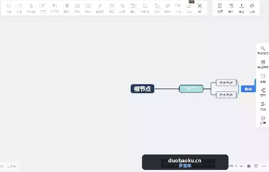
Task: Select the teal second-level node
Action: coord(191,89)
